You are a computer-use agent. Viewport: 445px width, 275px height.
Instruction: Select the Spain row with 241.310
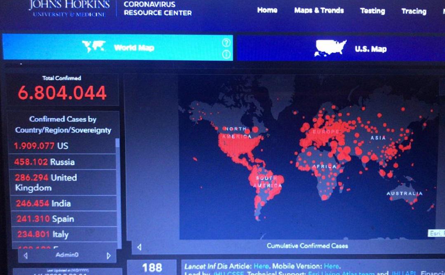pyautogui.click(x=64, y=219)
